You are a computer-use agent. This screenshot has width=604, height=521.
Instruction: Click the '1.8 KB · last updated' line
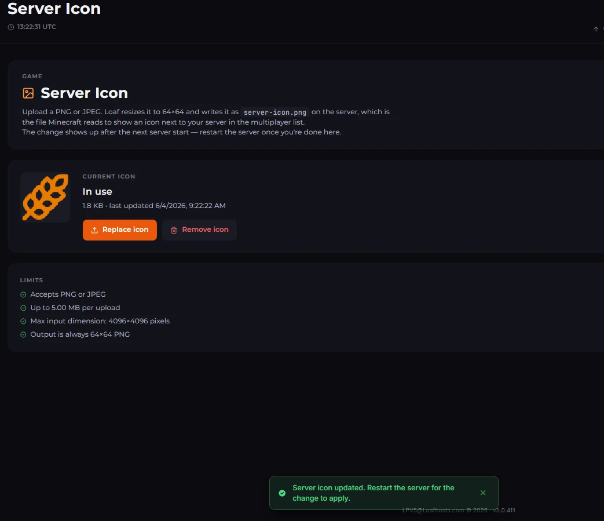pos(154,206)
